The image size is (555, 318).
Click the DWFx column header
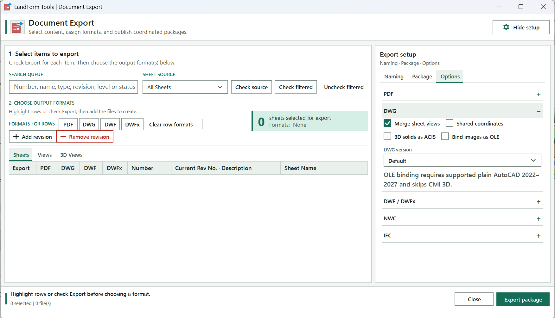[115, 168]
